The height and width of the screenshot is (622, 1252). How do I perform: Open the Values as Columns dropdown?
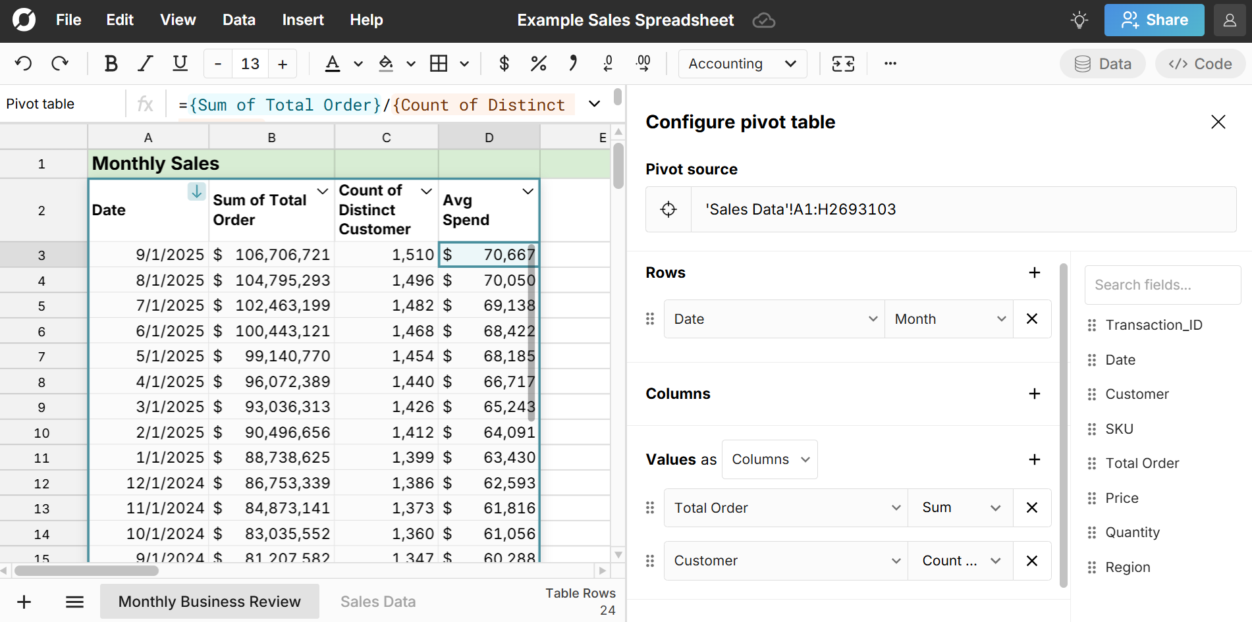tap(769, 459)
